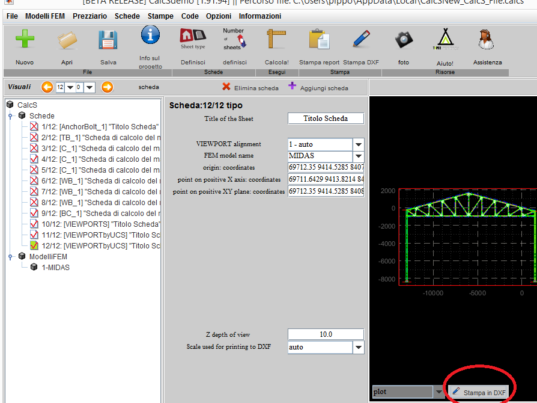Go to previous sheet with left orange arrow

[x=47, y=87]
